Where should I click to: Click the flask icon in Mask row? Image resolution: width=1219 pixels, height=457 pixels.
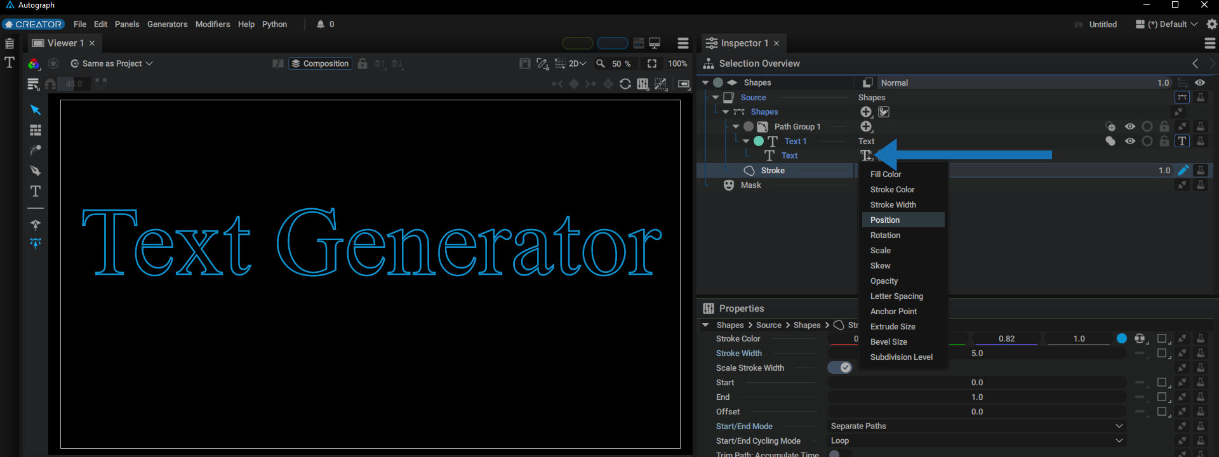[x=1201, y=185]
